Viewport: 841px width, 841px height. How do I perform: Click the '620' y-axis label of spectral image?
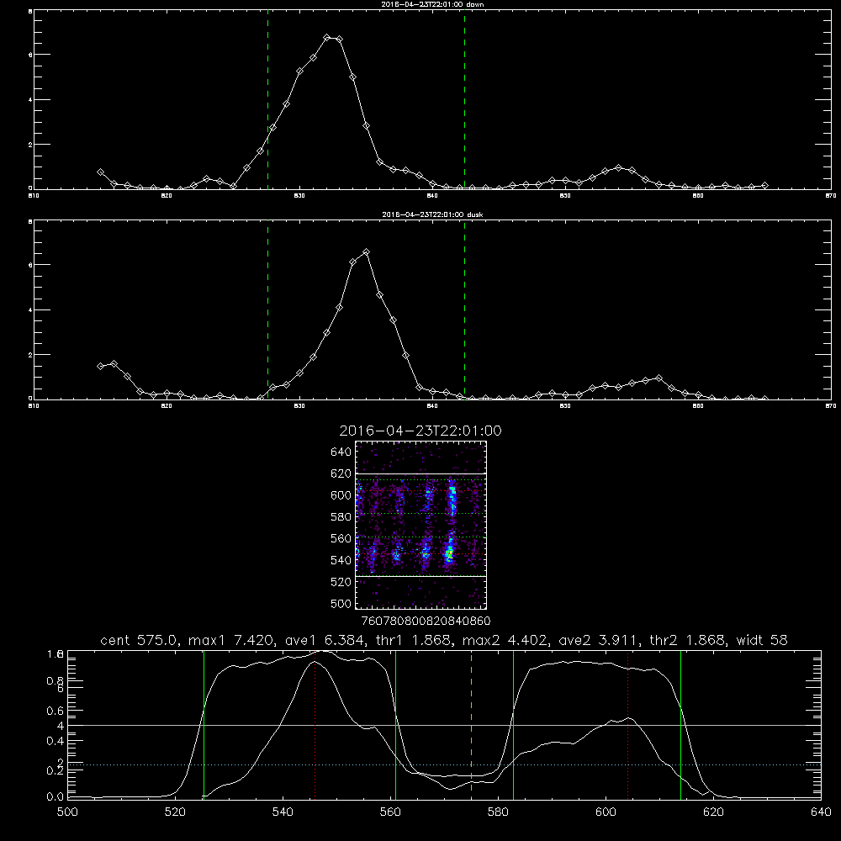point(341,473)
